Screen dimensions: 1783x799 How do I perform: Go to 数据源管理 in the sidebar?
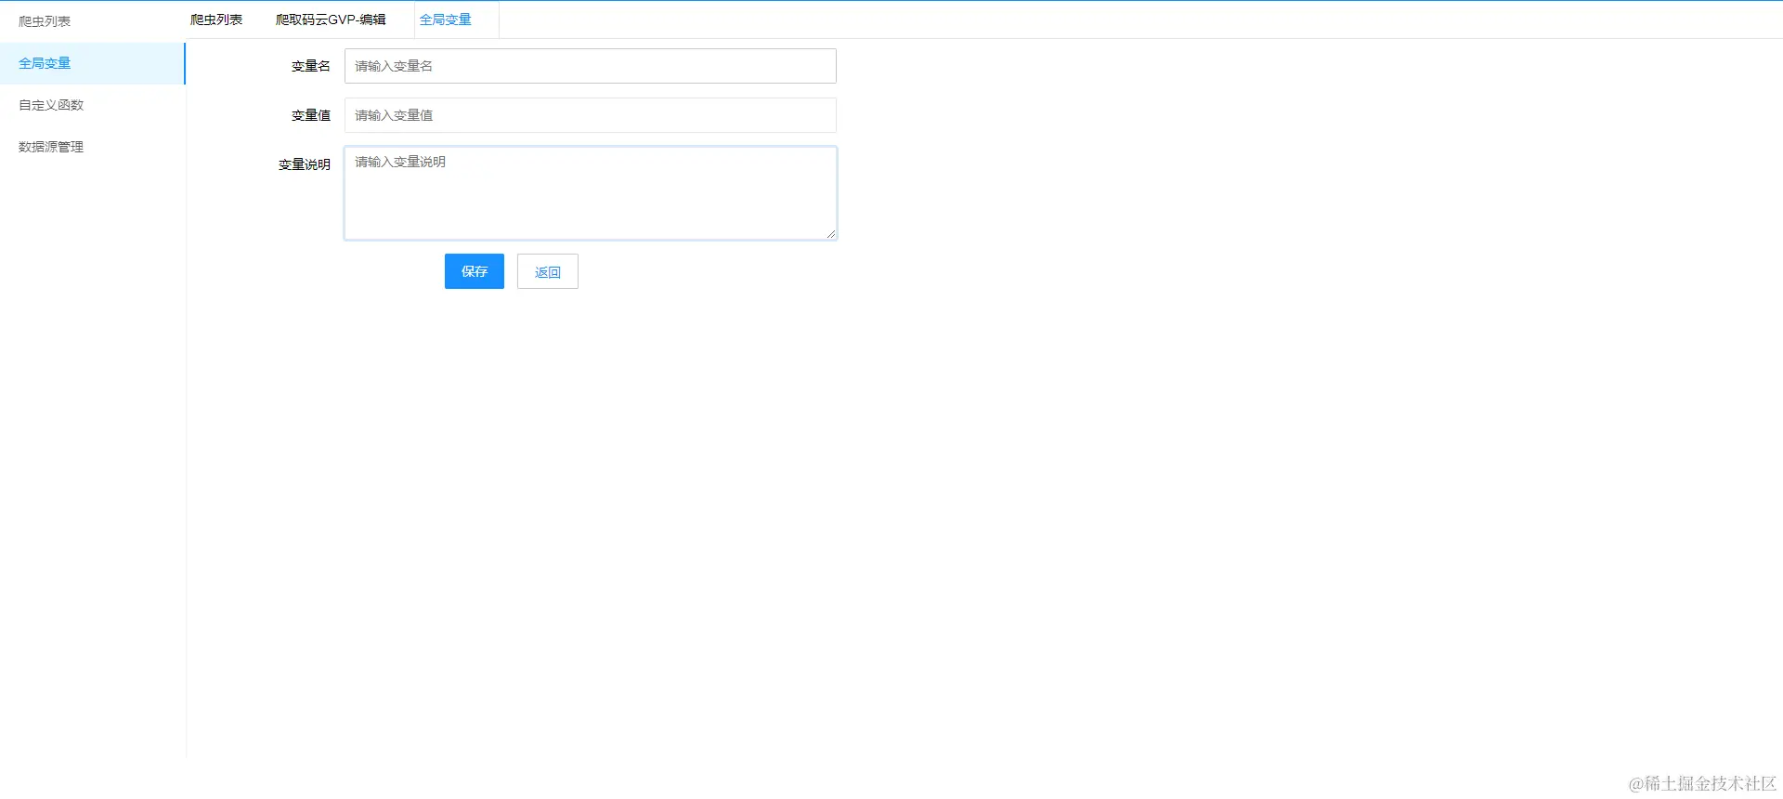(51, 147)
